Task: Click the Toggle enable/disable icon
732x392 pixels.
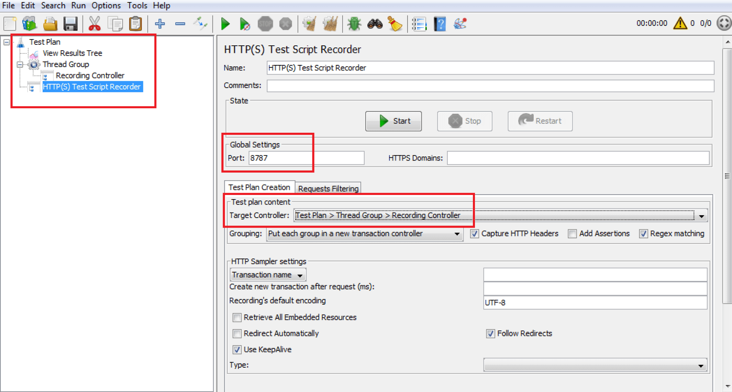Action: (200, 24)
